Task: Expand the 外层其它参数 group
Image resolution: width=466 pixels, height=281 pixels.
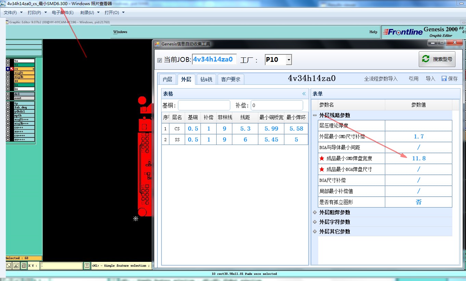Action: pyautogui.click(x=315, y=231)
